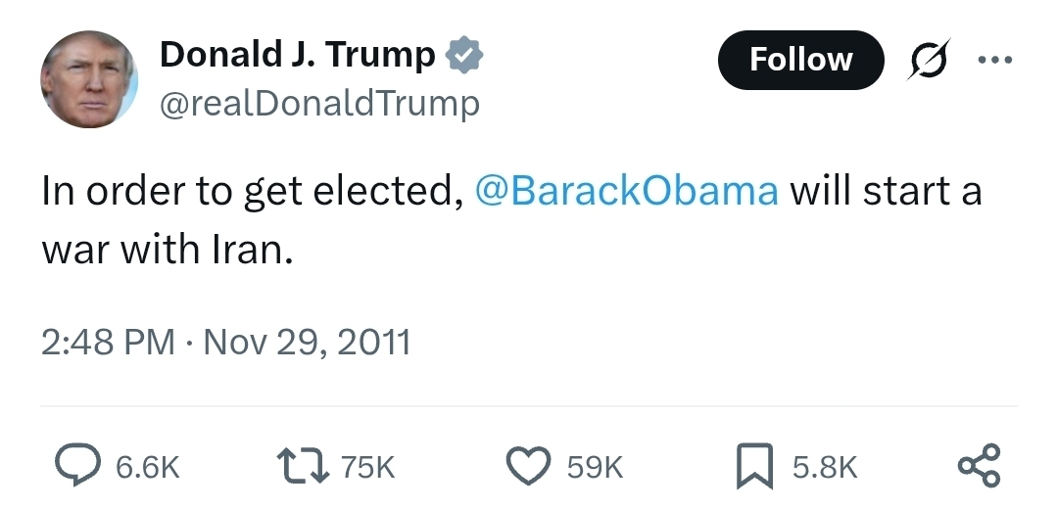Click the tweet text "war with Iran."
The image size is (1057, 509).
click(168, 251)
